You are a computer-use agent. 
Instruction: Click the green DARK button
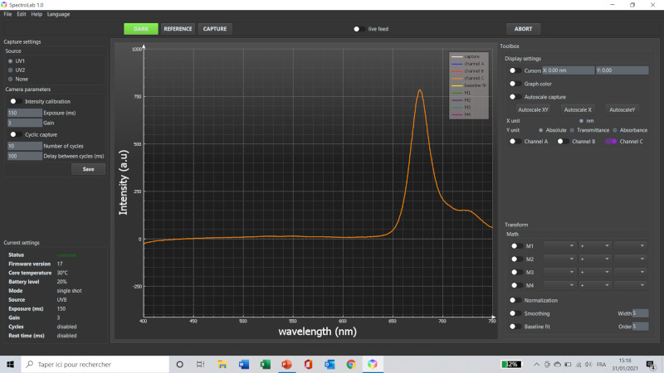click(141, 28)
